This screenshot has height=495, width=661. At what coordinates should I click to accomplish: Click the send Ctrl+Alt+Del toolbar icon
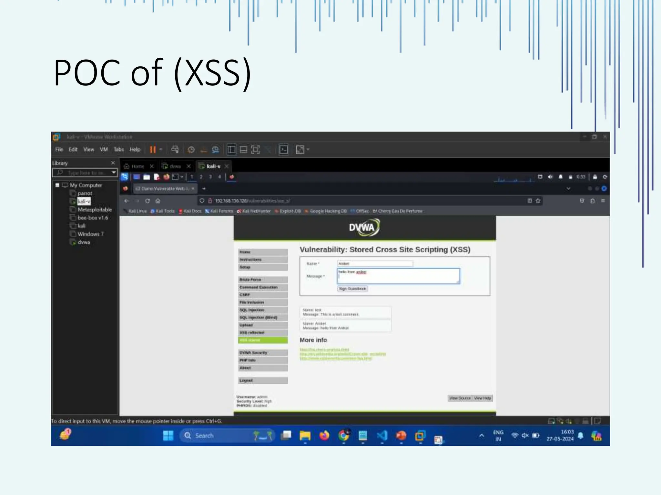(175, 150)
